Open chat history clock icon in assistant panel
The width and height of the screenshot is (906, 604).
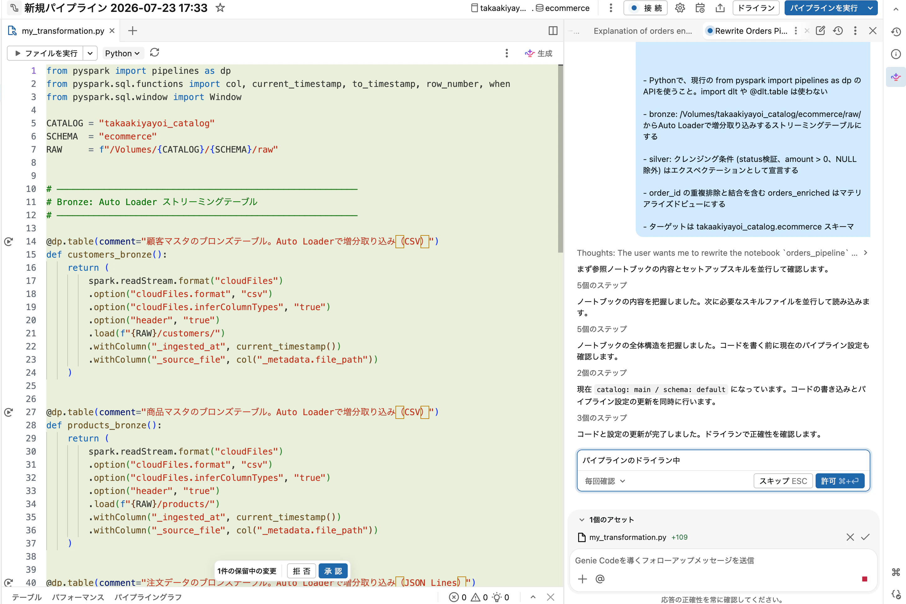838,31
